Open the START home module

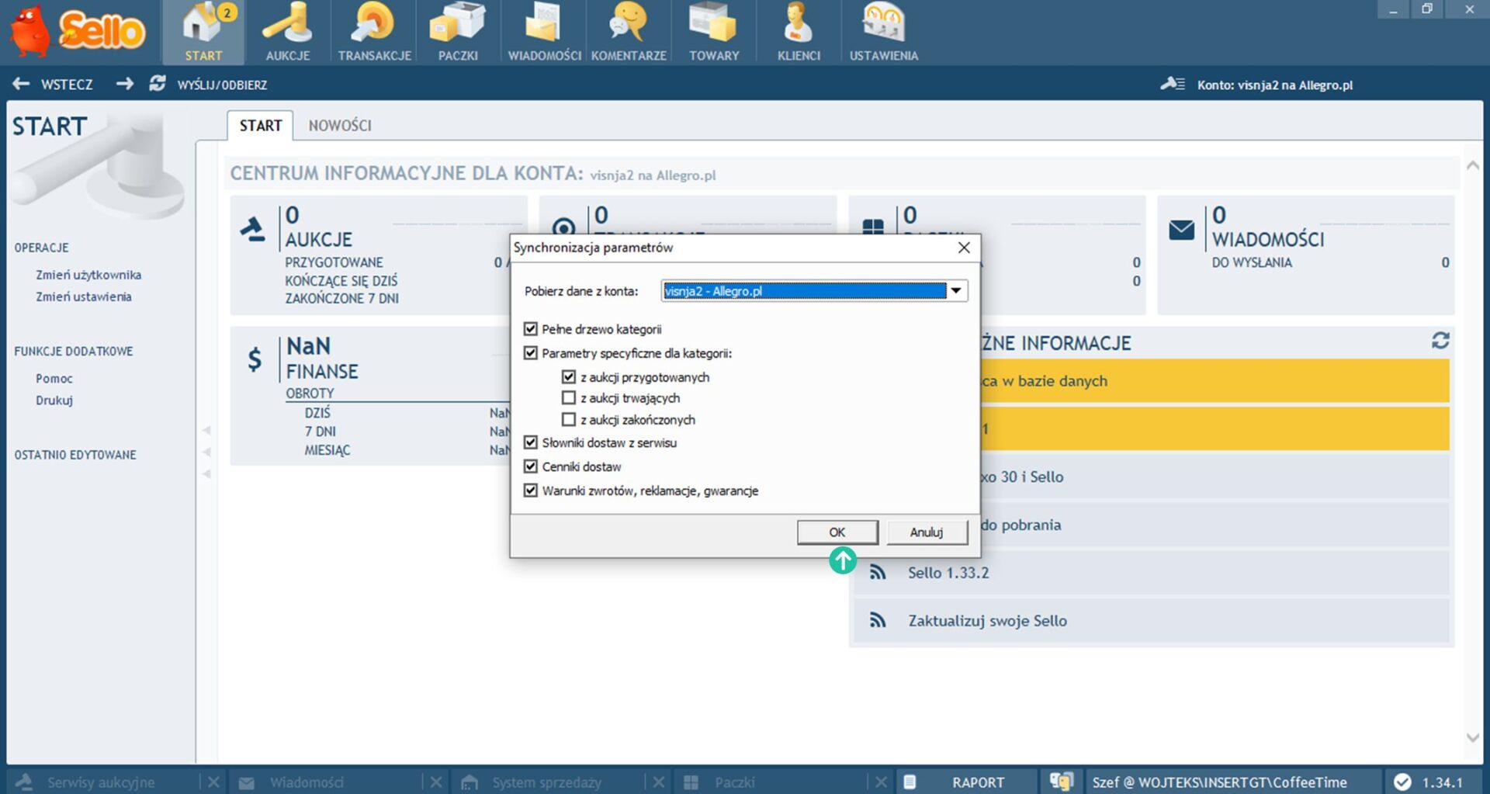coord(204,33)
